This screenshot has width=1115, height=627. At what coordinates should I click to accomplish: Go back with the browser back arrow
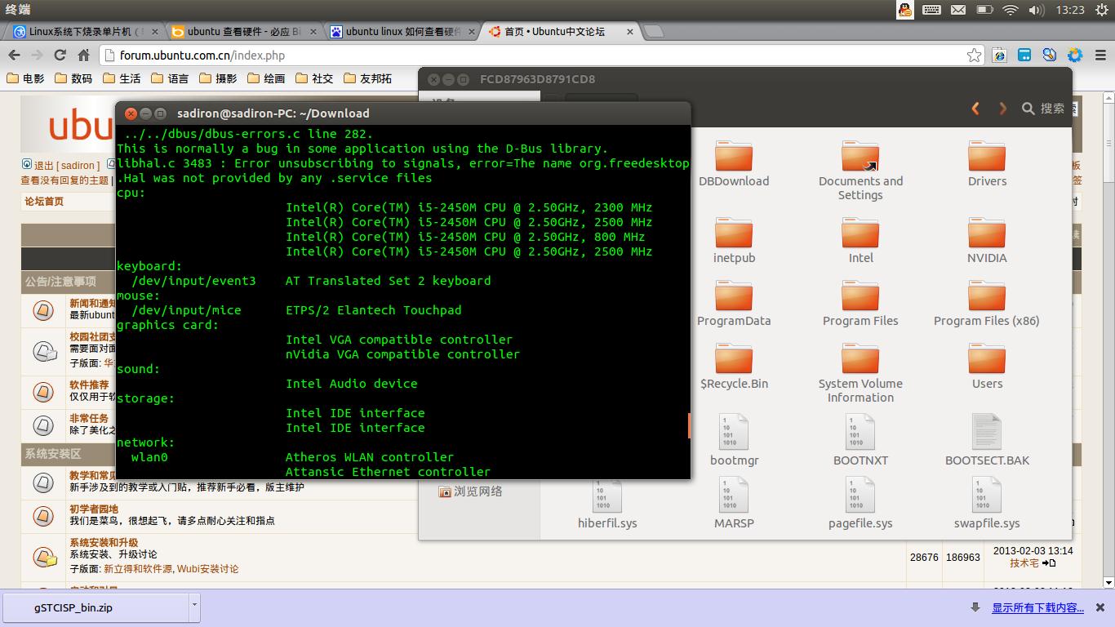14,55
